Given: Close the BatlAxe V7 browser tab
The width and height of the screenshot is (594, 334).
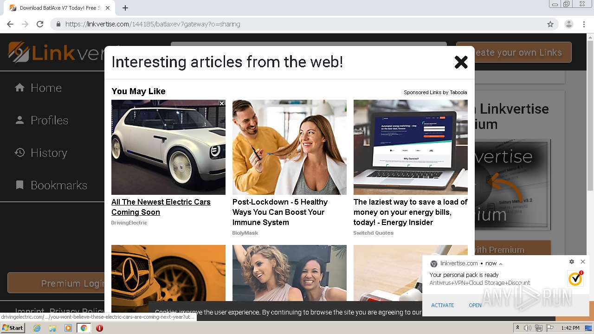Looking at the screenshot, I should [x=108, y=8].
